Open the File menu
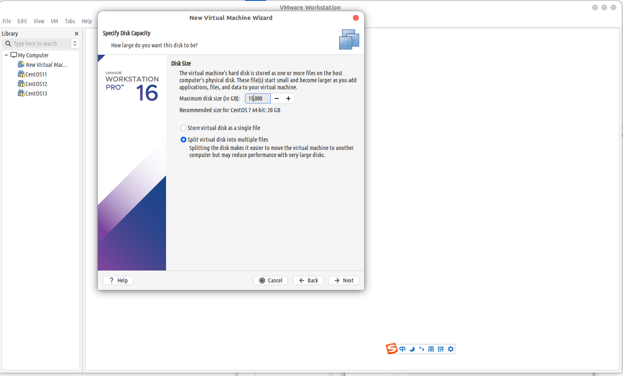Image resolution: width=623 pixels, height=376 pixels. (7, 21)
